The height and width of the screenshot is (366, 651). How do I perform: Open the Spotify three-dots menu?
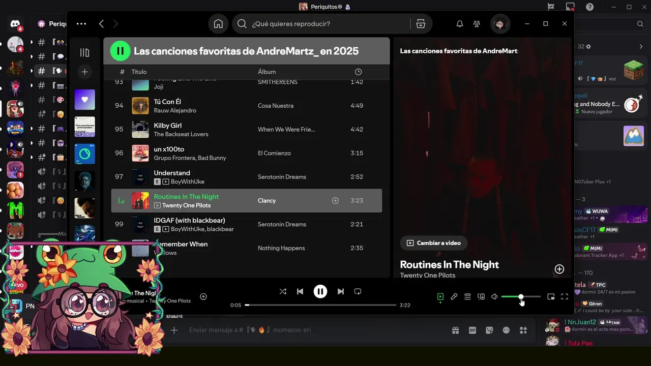click(81, 24)
